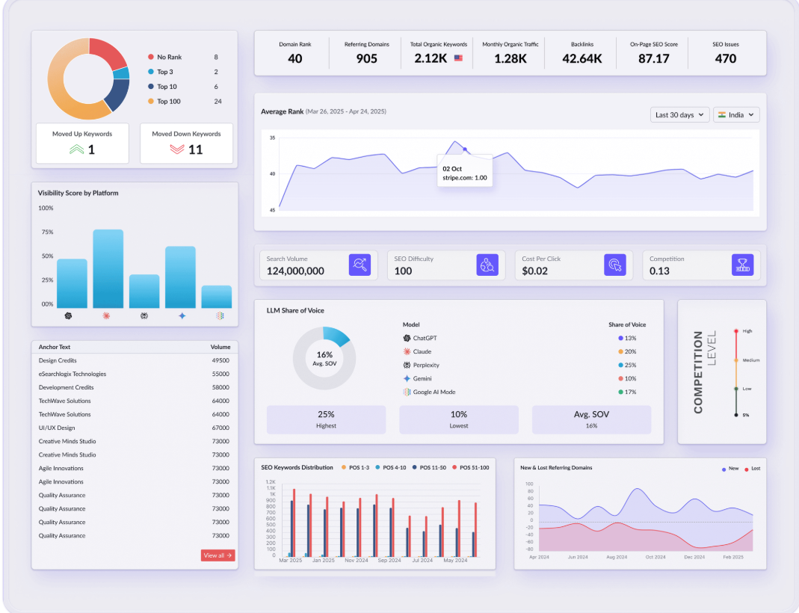Open the Last 30 days dropdown

click(x=679, y=115)
